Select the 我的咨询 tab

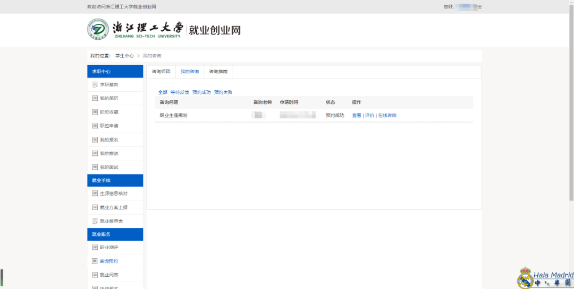coord(189,72)
